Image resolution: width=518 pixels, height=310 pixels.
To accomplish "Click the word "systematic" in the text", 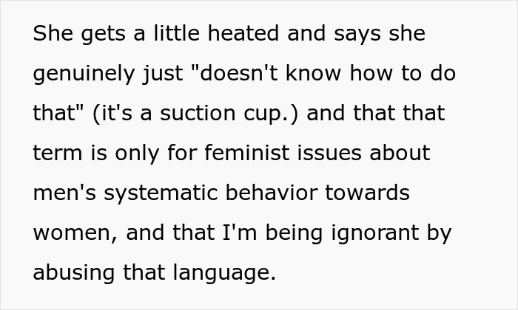I will point(161,193).
